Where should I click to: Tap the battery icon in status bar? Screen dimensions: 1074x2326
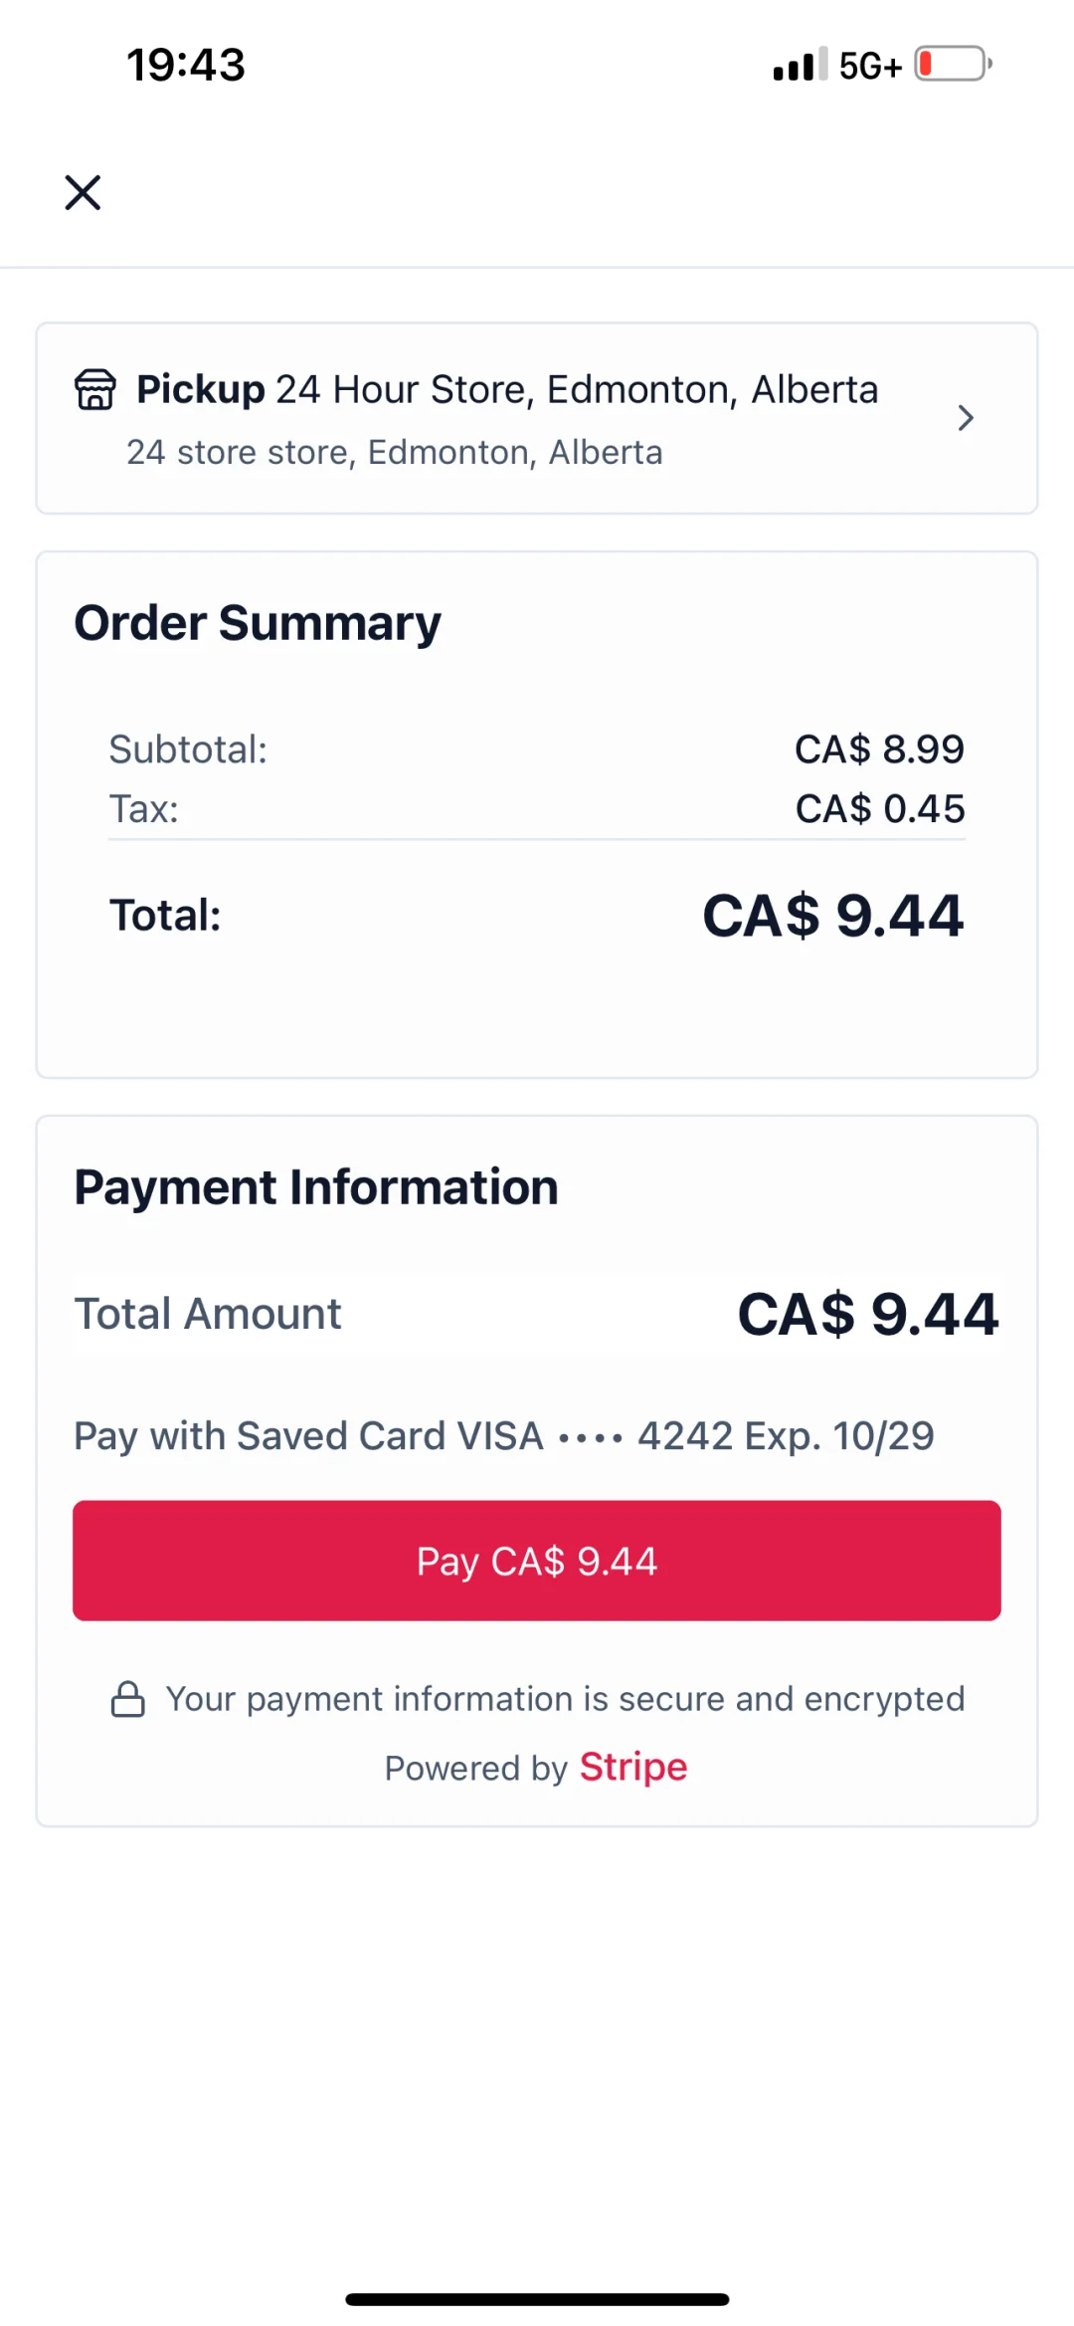953,65
